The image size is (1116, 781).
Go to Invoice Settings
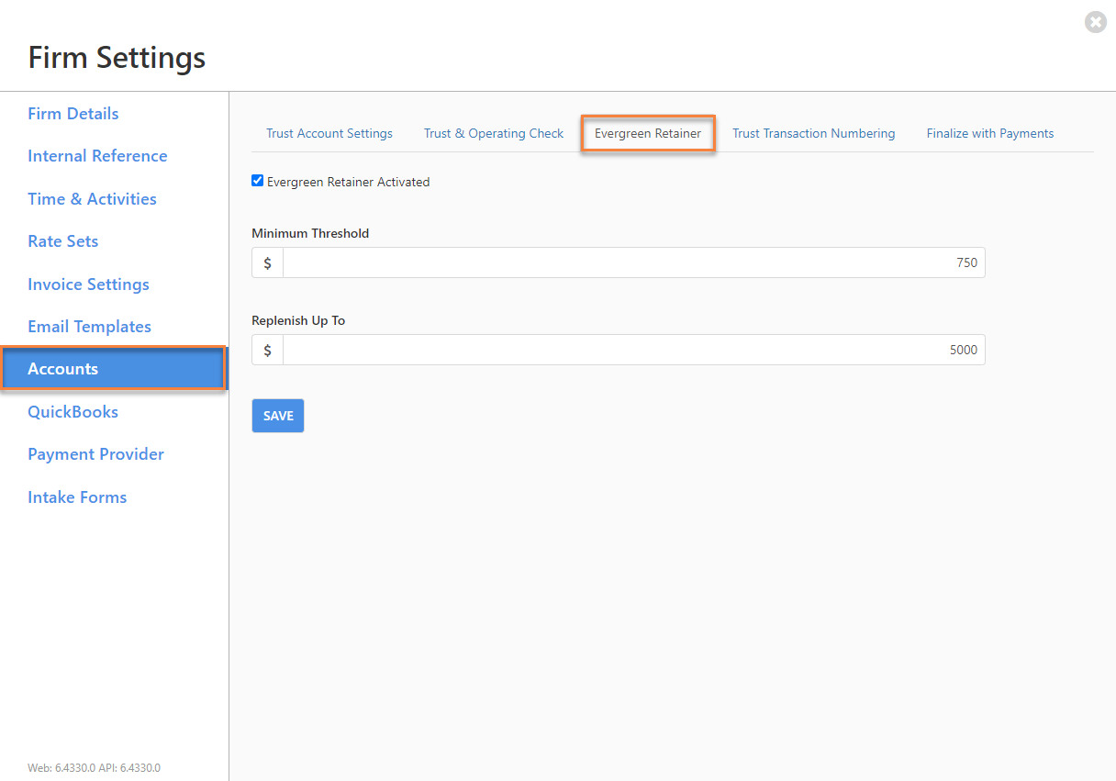coord(88,285)
